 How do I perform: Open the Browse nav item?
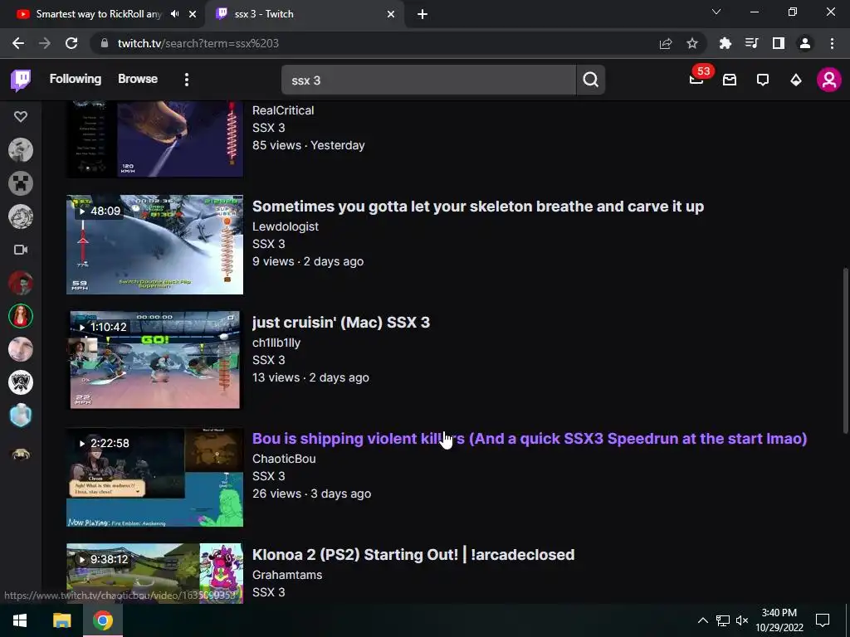(x=138, y=79)
